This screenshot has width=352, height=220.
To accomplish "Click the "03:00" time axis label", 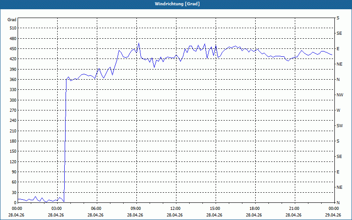I will [x=57, y=209].
